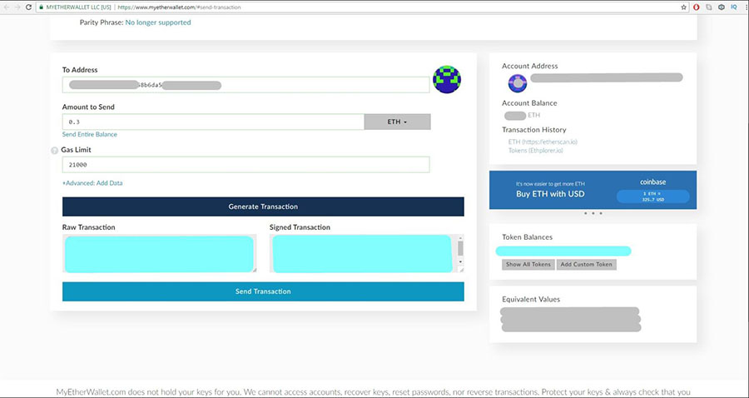The height and width of the screenshot is (398, 749).
Task: Open the red Opera-style extension icon
Action: click(697, 7)
